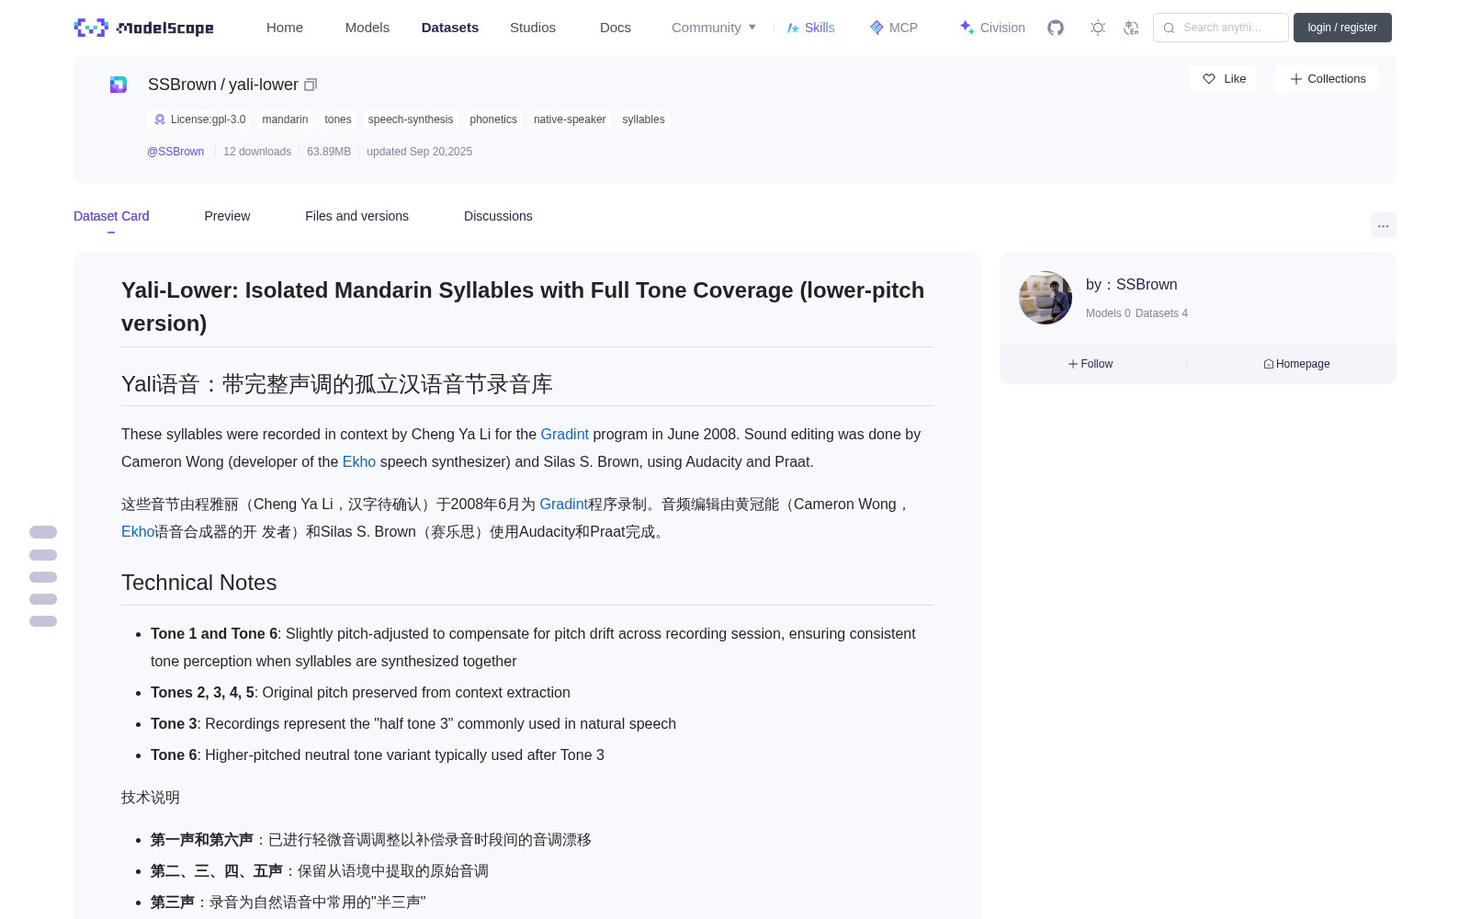1470x919 pixels.
Task: Add dataset to Collections
Action: [x=1327, y=79]
